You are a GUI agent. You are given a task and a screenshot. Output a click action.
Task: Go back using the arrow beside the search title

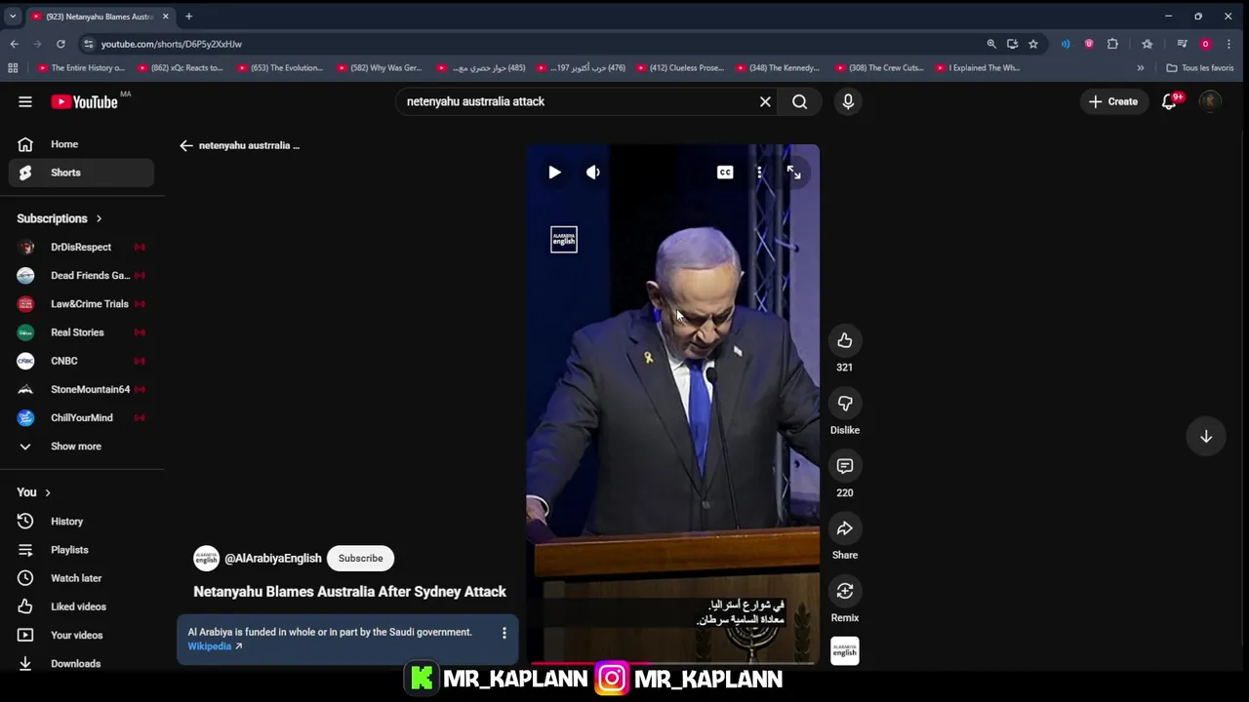pyautogui.click(x=186, y=145)
